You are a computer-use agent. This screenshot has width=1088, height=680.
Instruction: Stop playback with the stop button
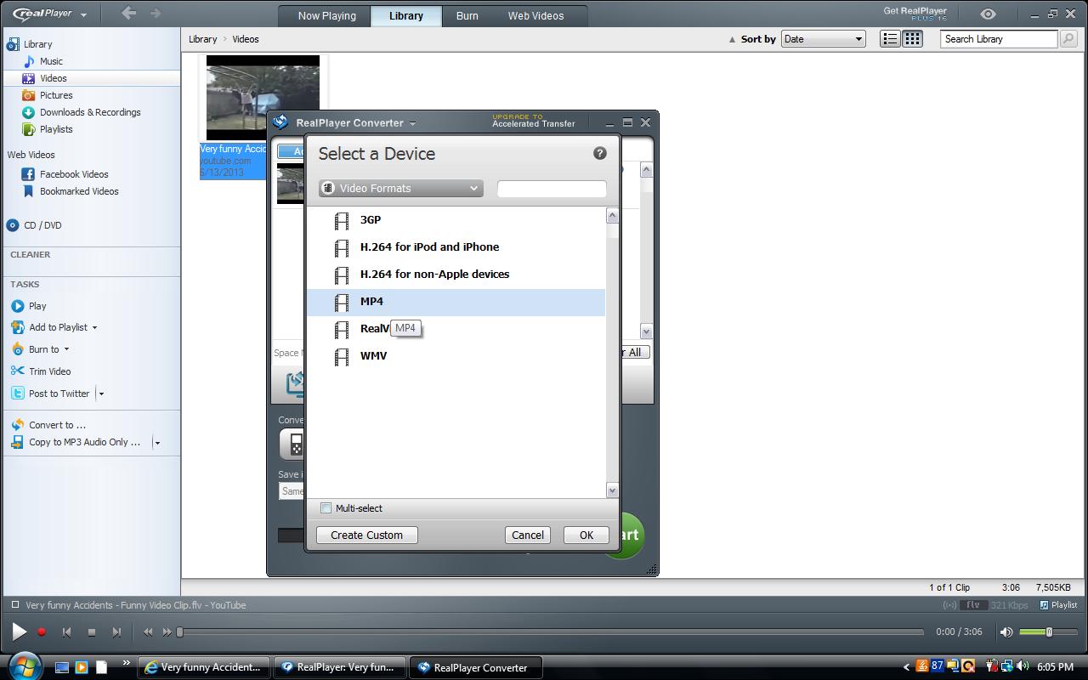(x=92, y=632)
